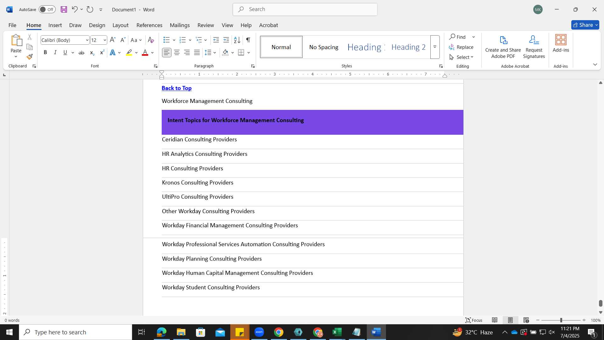This screenshot has height=340, width=604.
Task: Click the Cut scissors icon
Action: [30, 37]
